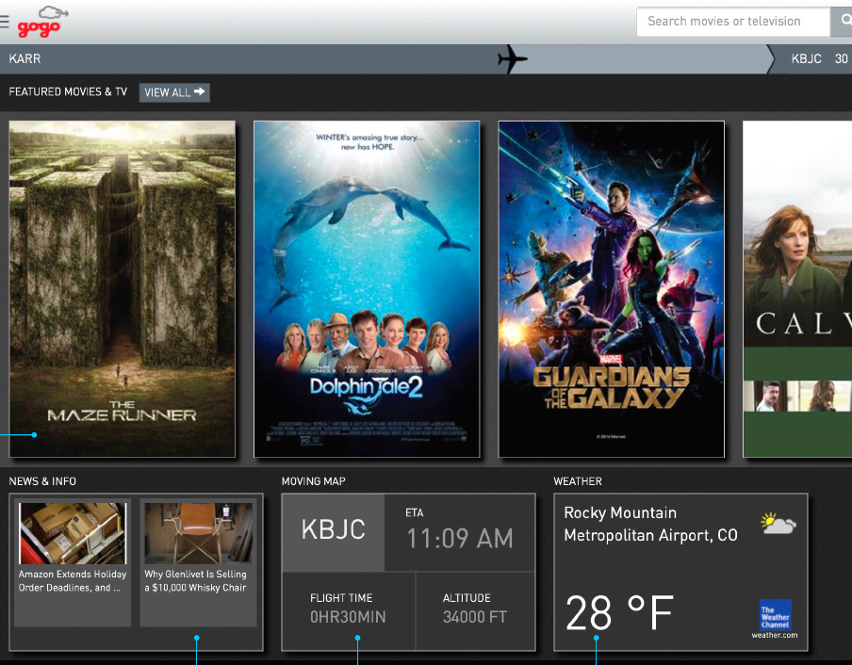Click the KBJC tile in Moving Map
852x665 pixels.
point(333,532)
